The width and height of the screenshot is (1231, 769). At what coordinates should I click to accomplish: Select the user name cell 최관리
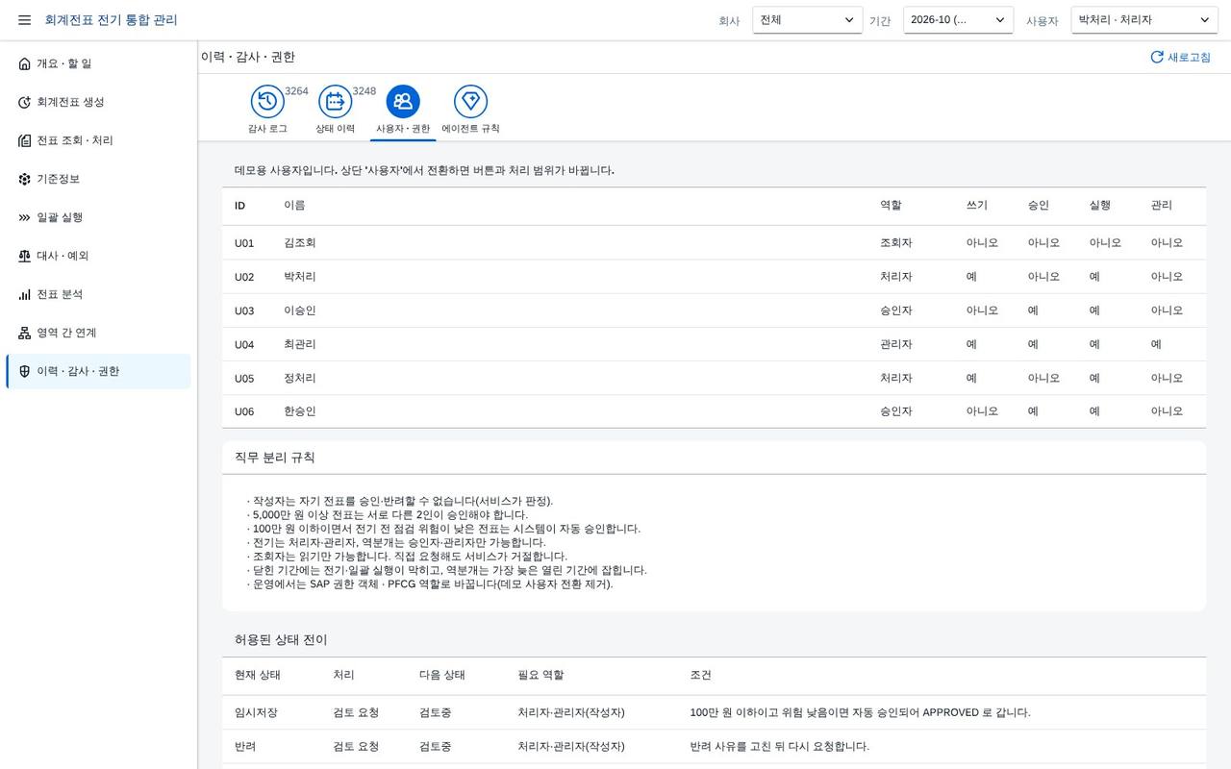pos(300,344)
